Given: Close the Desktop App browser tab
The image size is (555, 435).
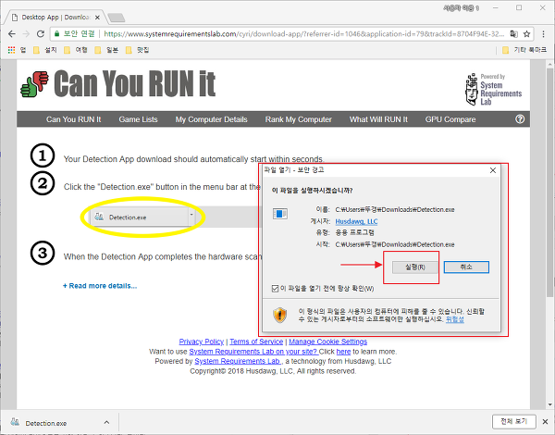Looking at the screenshot, I should [97, 18].
